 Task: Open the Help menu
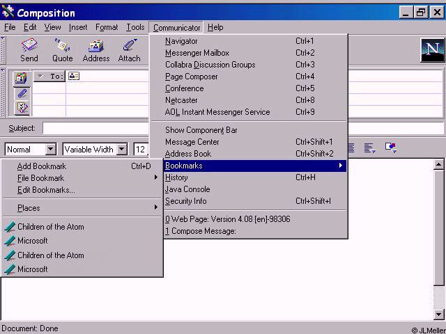tap(215, 27)
